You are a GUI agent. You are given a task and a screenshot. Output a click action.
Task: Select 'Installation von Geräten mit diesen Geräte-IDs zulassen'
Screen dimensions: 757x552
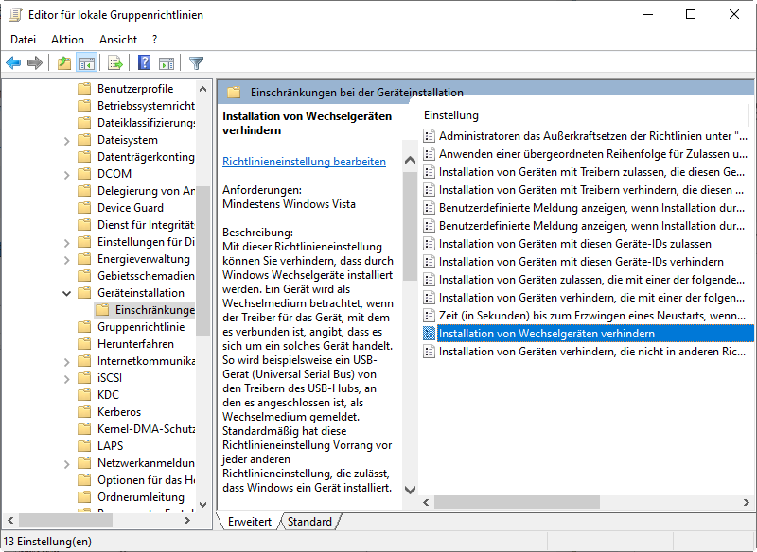[x=574, y=244]
